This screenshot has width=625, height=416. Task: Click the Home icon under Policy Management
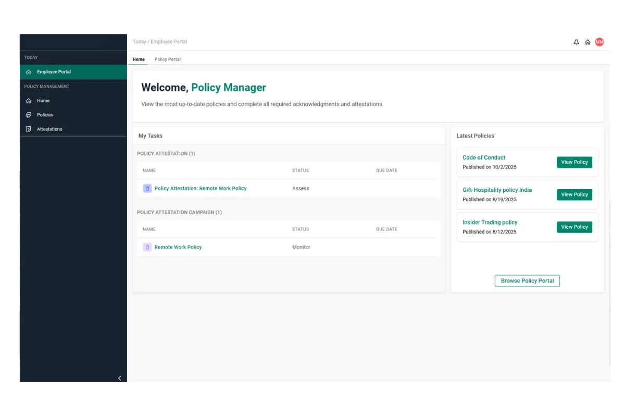29,100
